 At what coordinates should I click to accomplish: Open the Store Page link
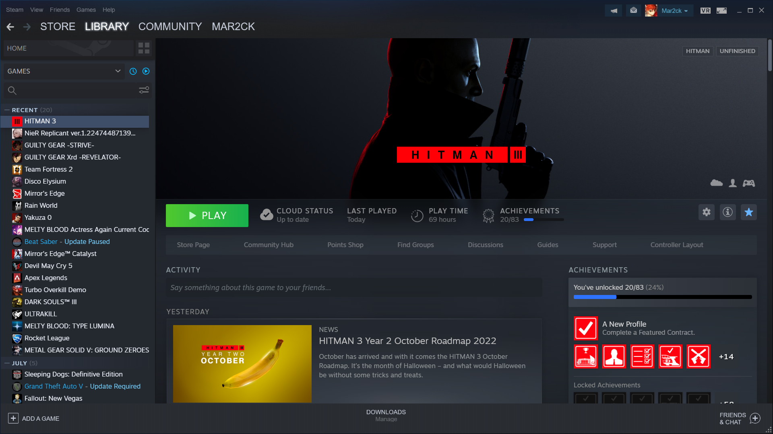193,245
